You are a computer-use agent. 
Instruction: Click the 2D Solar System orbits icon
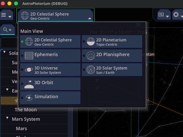click(x=91, y=70)
